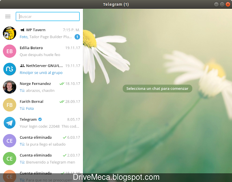Focus the Buscar search field
The image size is (232, 182).
[x=47, y=17]
